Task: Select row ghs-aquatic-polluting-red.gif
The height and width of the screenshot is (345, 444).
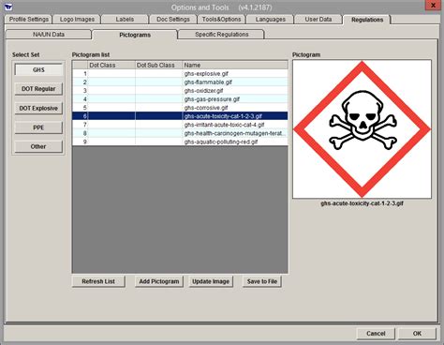Action: (x=180, y=142)
